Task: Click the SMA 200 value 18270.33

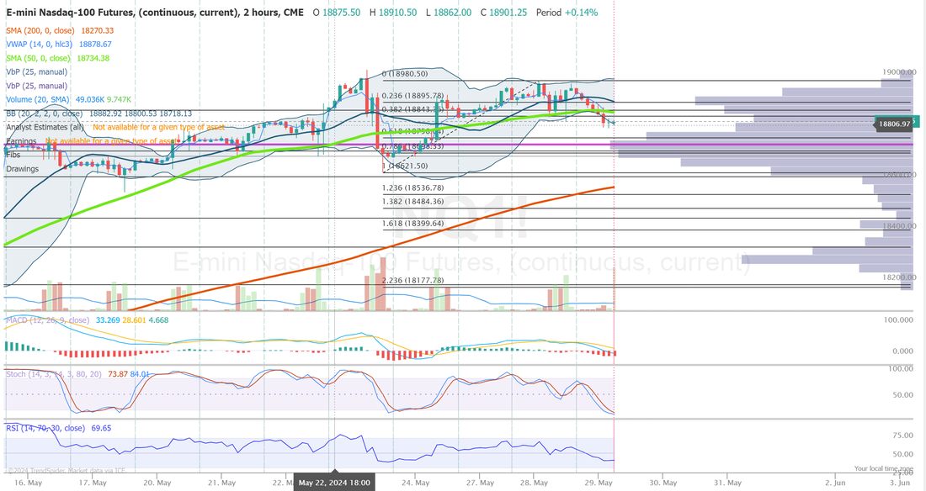Action: tap(98, 30)
